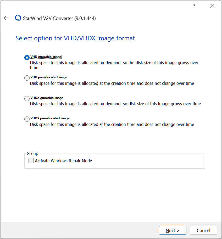
Task: Go back using the back arrow
Action: 6,18
